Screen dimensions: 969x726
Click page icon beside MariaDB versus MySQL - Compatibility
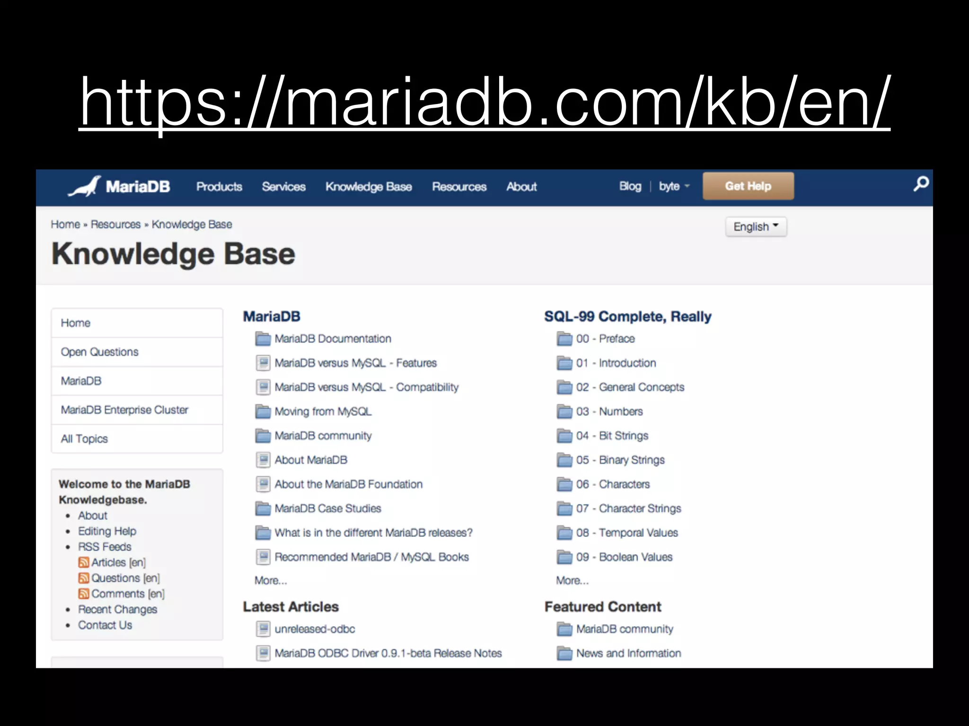click(x=263, y=387)
